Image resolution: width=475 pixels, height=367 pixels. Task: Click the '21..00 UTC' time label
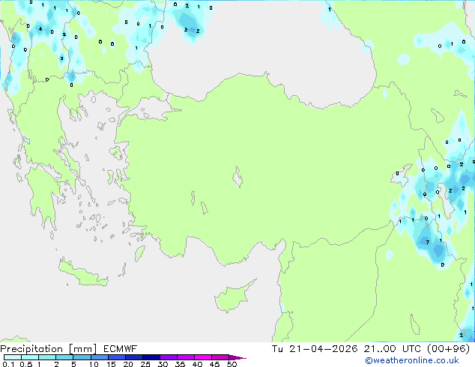[x=393, y=349]
